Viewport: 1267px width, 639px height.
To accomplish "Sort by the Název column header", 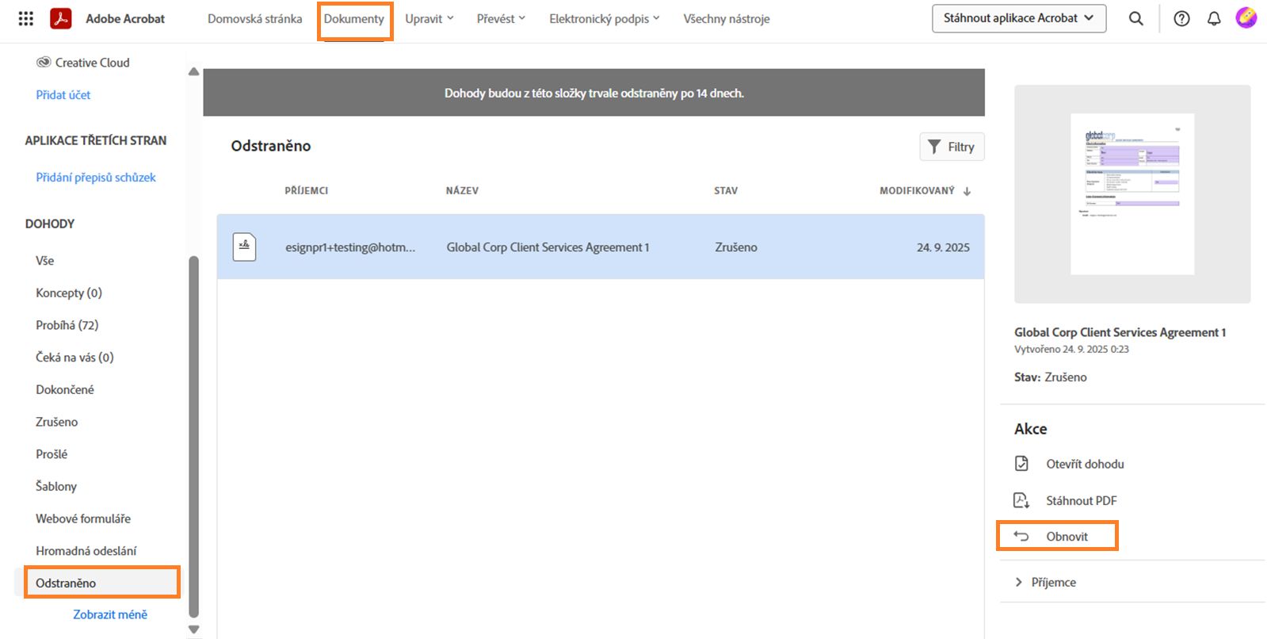I will [462, 191].
